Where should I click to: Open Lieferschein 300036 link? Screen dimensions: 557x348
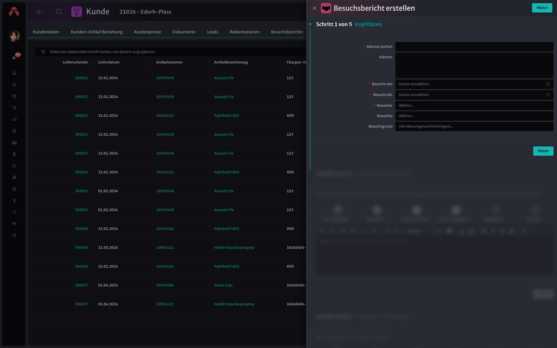[82, 267]
